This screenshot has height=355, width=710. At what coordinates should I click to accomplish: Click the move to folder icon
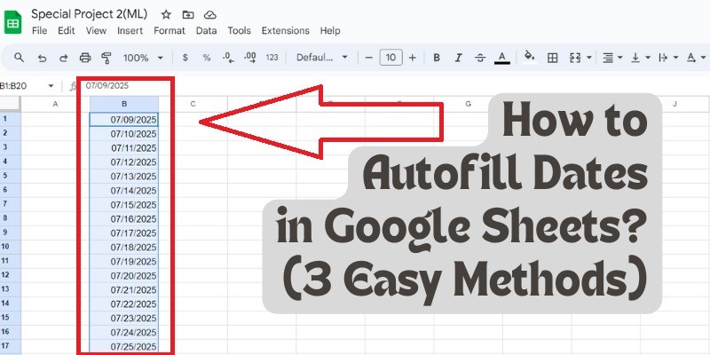click(x=188, y=15)
